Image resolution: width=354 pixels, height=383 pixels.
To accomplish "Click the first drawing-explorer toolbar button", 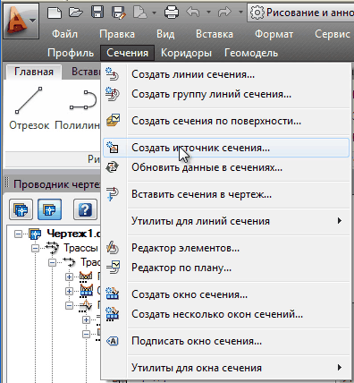I will pos(21,209).
